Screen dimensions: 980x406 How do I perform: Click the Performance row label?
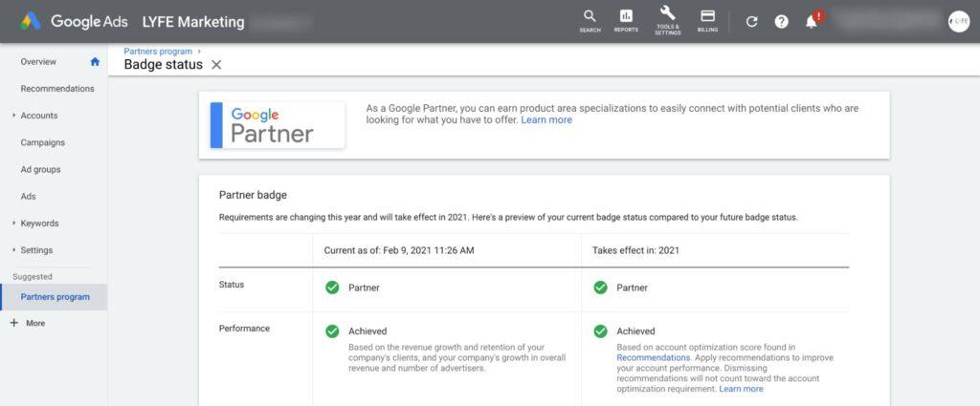click(x=244, y=328)
